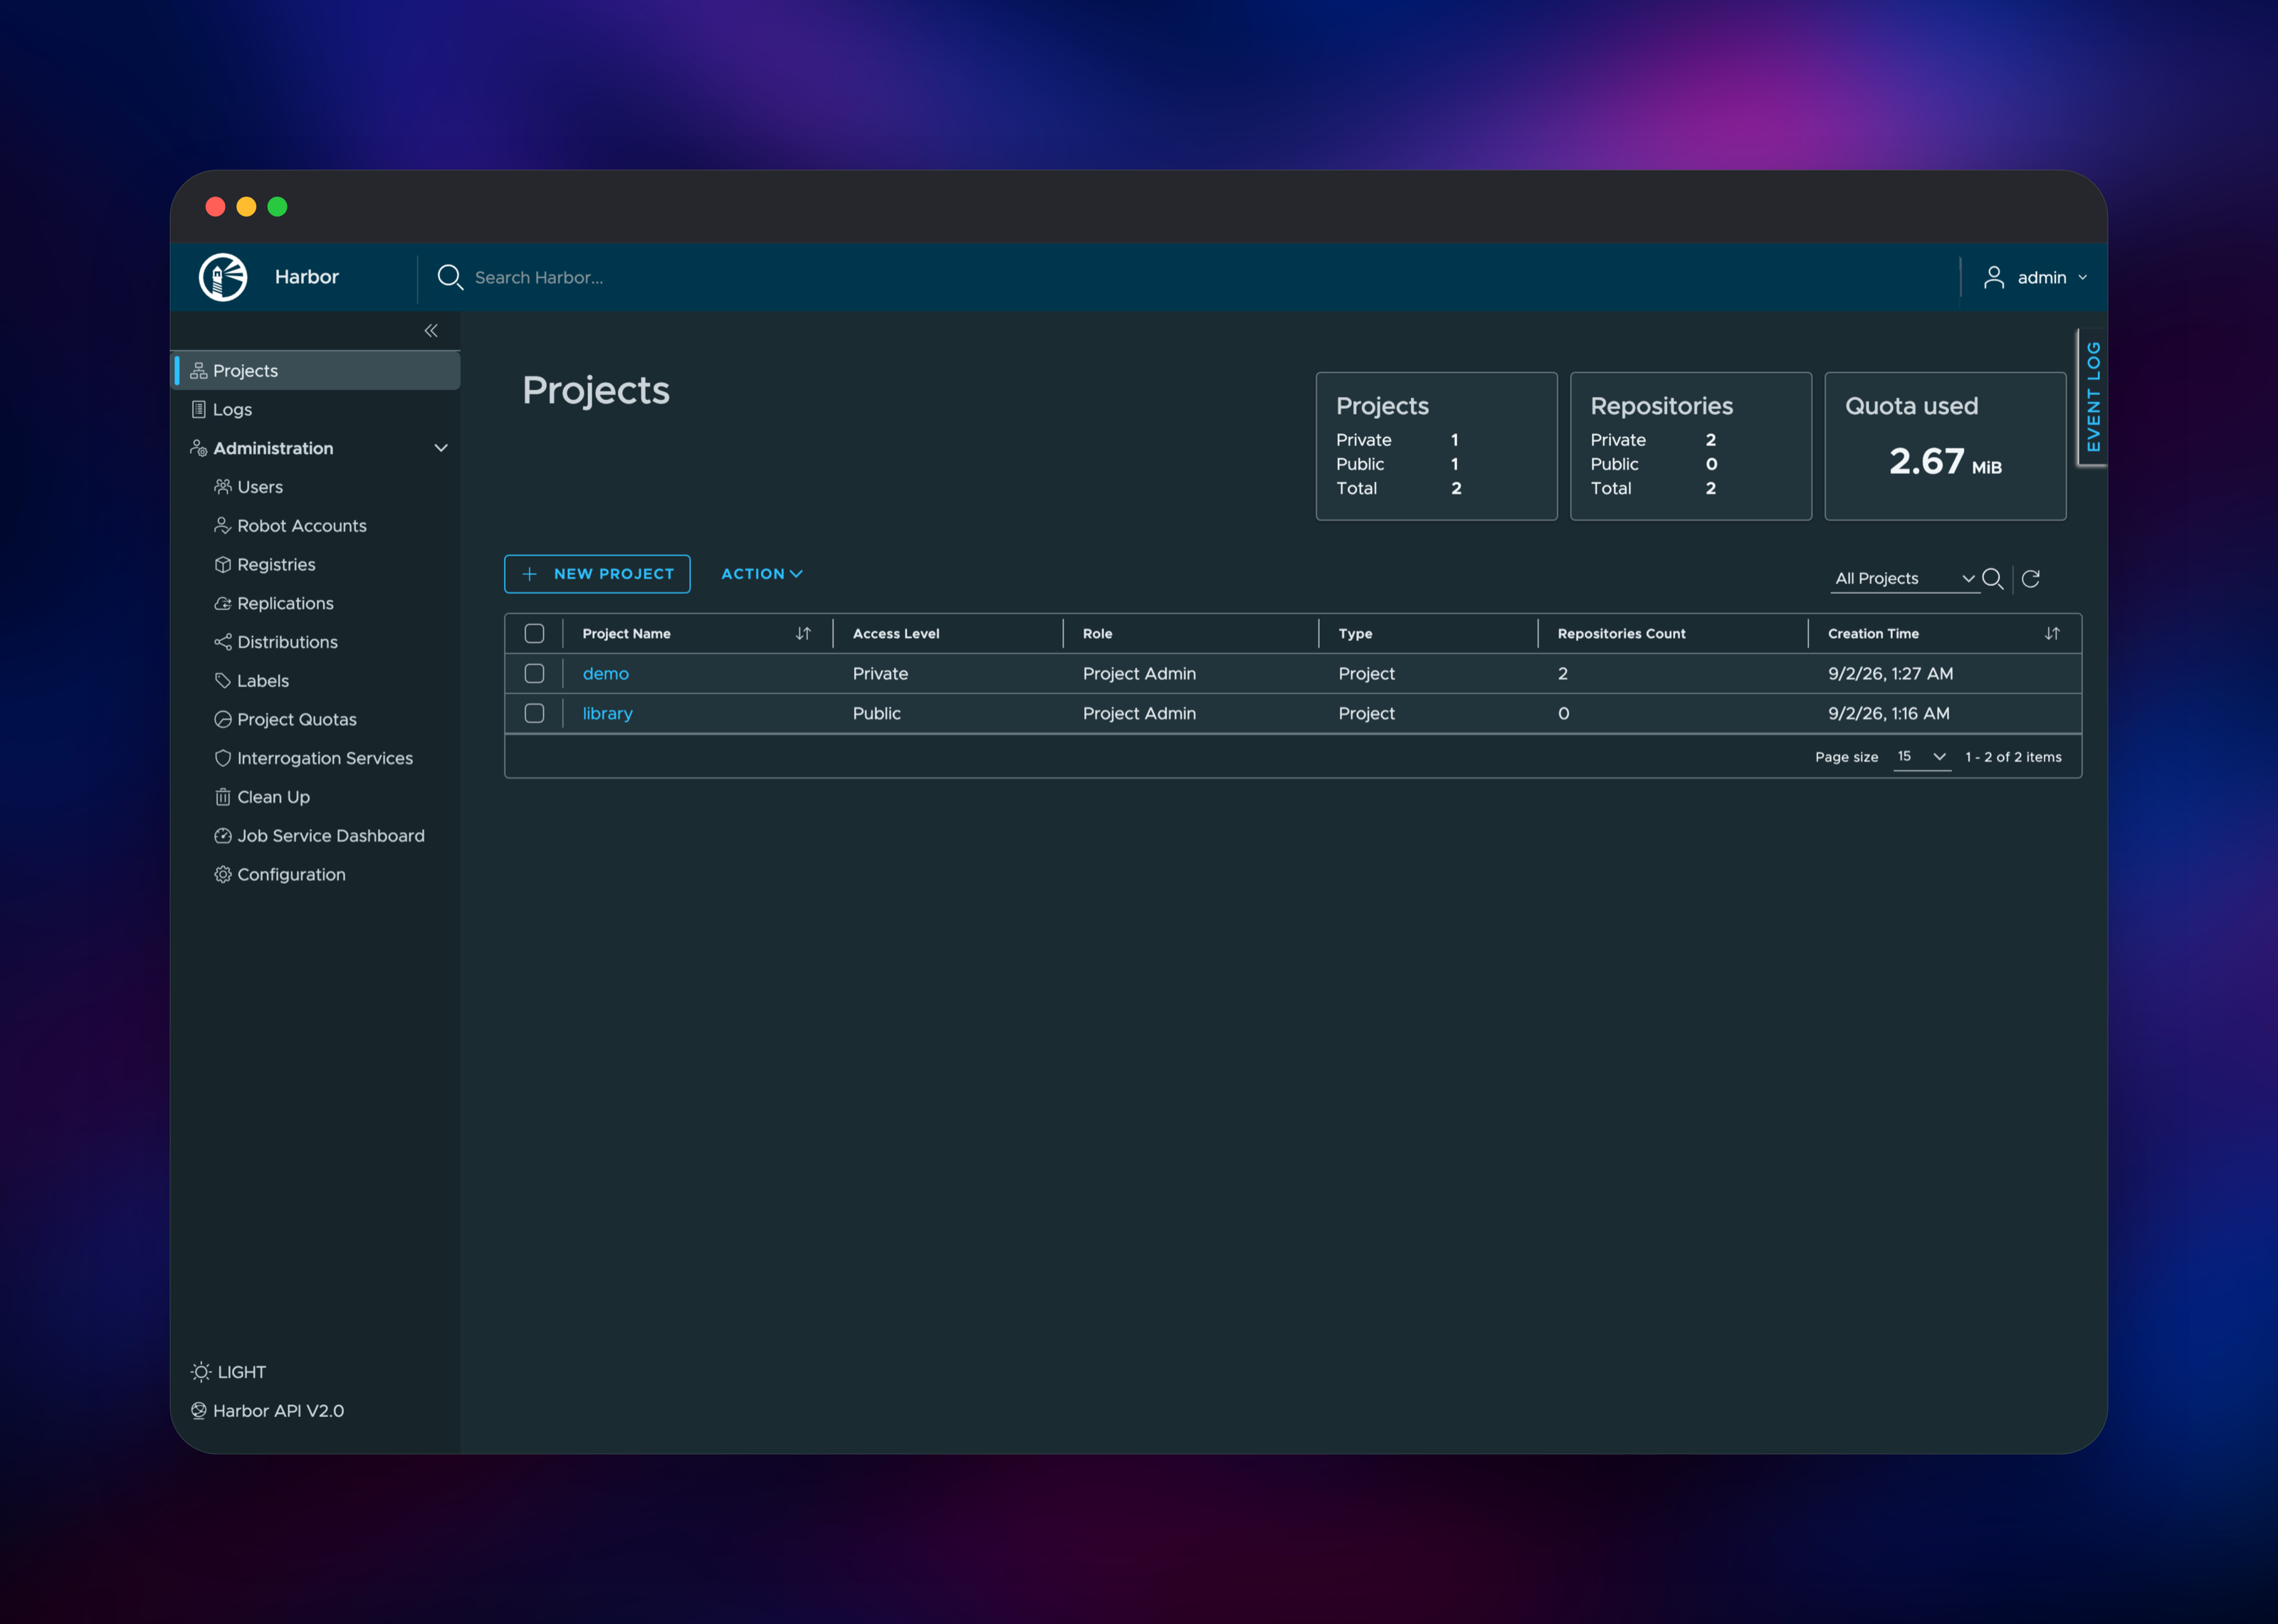Viewport: 2278px width, 1624px height.
Task: Open the EVENT LOG side panel
Action: pyautogui.click(x=2092, y=397)
